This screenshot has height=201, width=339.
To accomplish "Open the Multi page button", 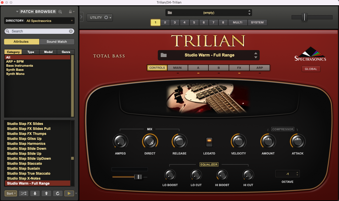I will 238,23.
